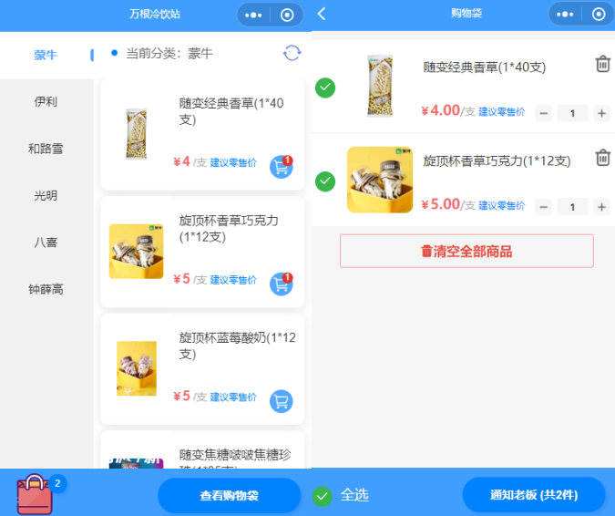The image size is (615, 516).
Task: Edit quantity field of 旋顶杯香草巧克力 in bag
Action: (x=573, y=207)
